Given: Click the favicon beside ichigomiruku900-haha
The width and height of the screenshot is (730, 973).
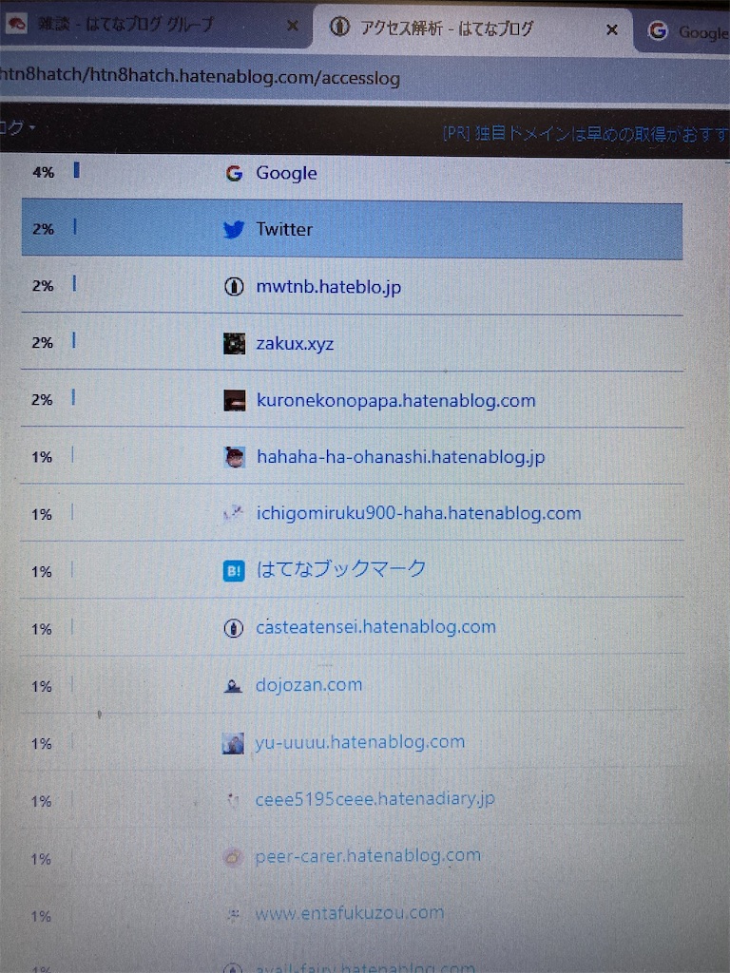Looking at the screenshot, I should coord(234,513).
